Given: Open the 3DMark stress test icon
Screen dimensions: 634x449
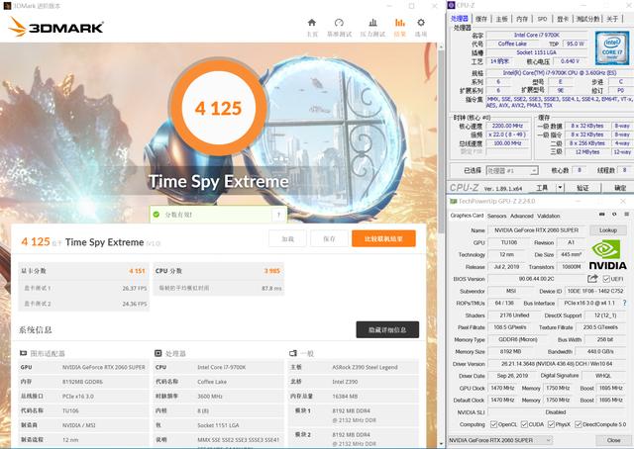Looking at the screenshot, I should click(x=372, y=23).
